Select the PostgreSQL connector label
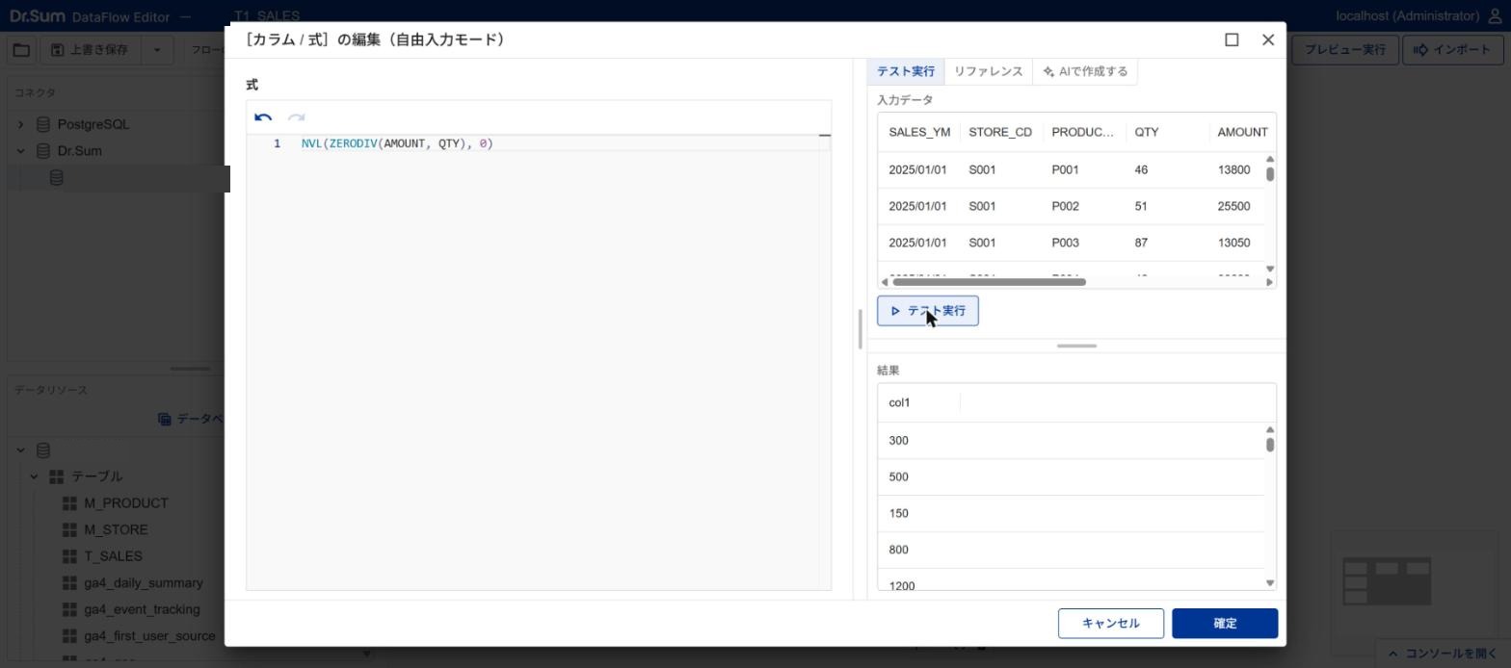The height and width of the screenshot is (668, 1511). pos(93,124)
